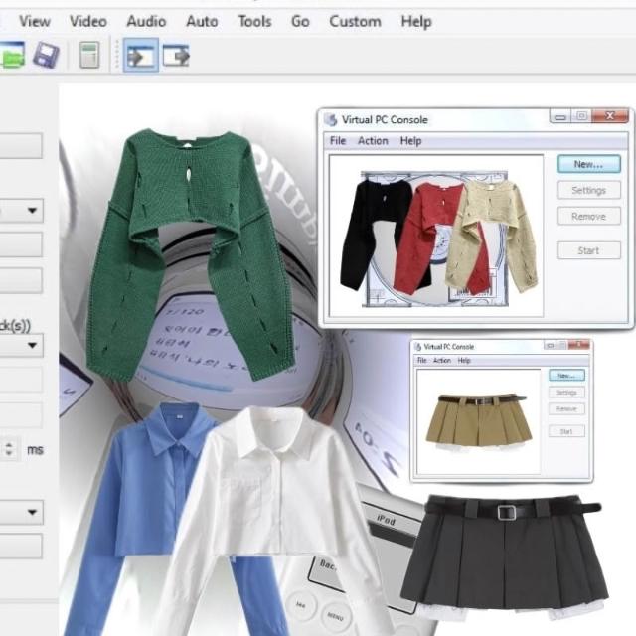636x636 pixels.
Task: Click the large Virtual PC Console title icon
Action: [331, 120]
